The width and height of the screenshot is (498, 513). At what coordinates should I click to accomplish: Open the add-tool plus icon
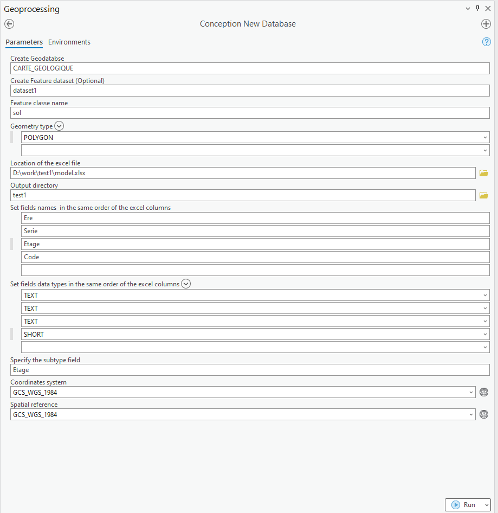click(x=486, y=24)
